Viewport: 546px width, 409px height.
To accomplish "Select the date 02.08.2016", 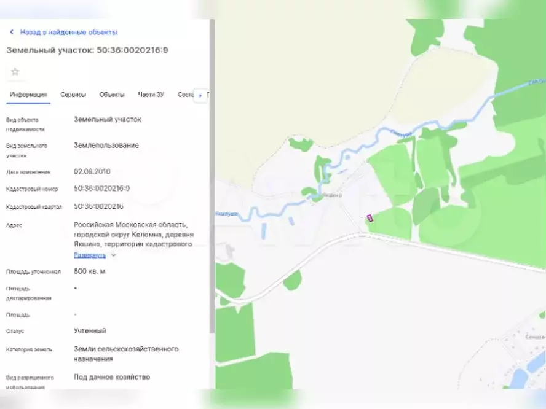I will point(92,171).
